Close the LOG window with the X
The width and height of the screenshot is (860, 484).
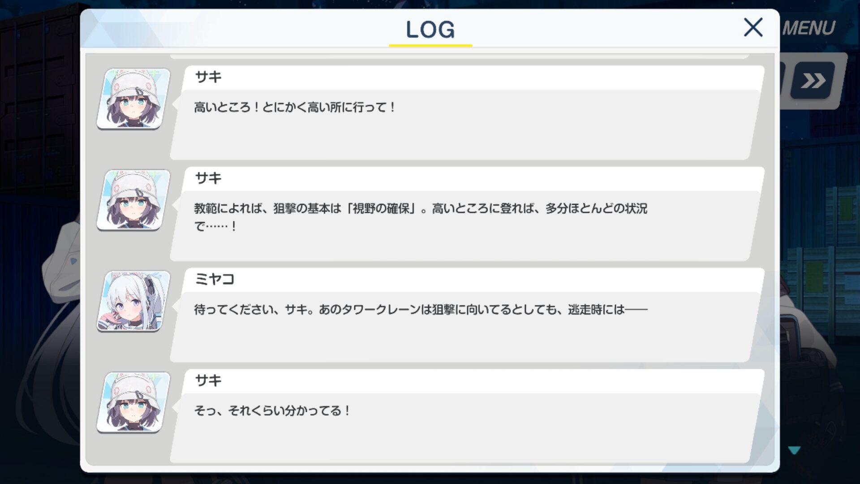[753, 27]
